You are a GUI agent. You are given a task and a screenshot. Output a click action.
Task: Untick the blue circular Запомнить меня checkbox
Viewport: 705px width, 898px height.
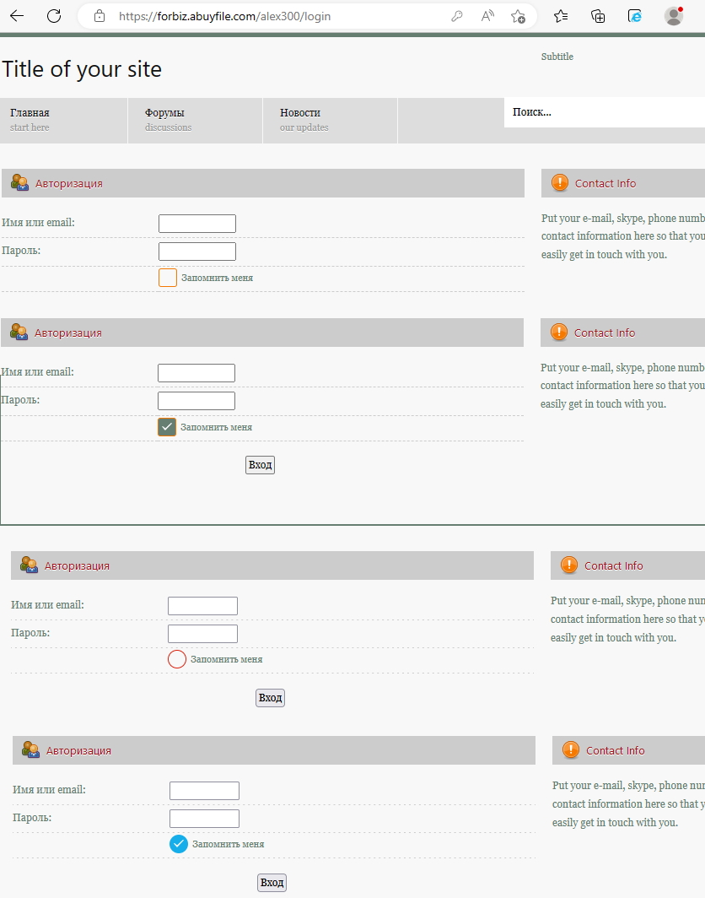coord(179,844)
